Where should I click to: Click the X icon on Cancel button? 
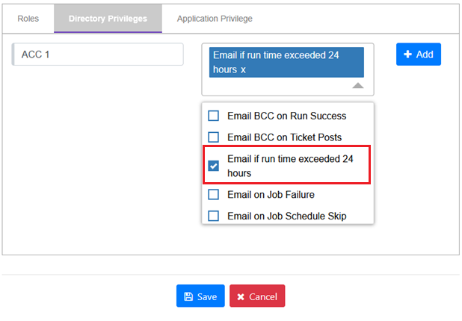pyautogui.click(x=241, y=296)
